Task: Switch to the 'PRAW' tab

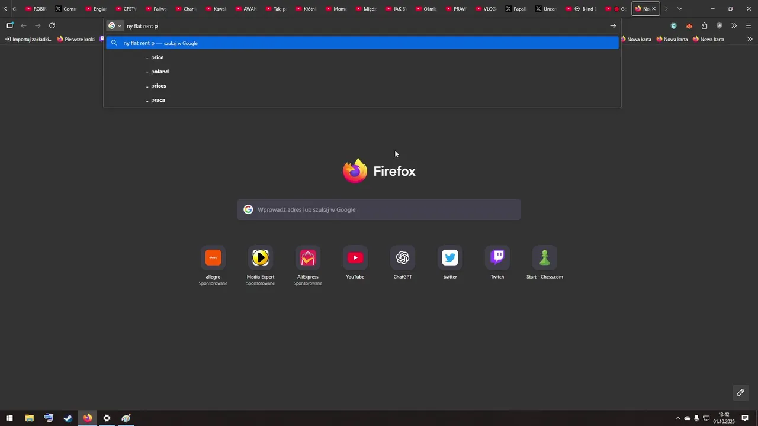Action: click(457, 9)
